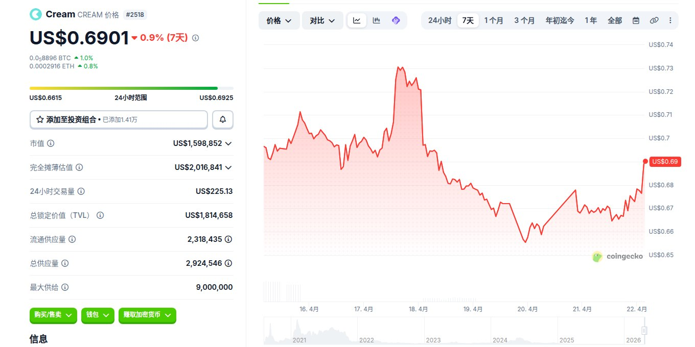Open the three-dot chart options menu
Image resolution: width=695 pixels, height=347 pixels.
point(670,20)
